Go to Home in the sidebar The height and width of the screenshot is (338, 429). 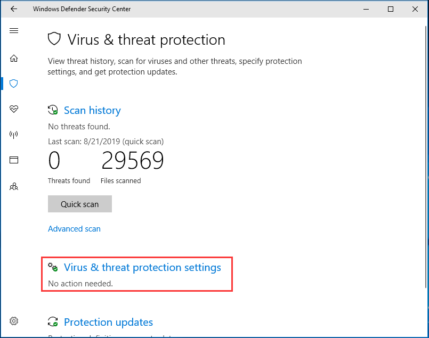(x=14, y=58)
